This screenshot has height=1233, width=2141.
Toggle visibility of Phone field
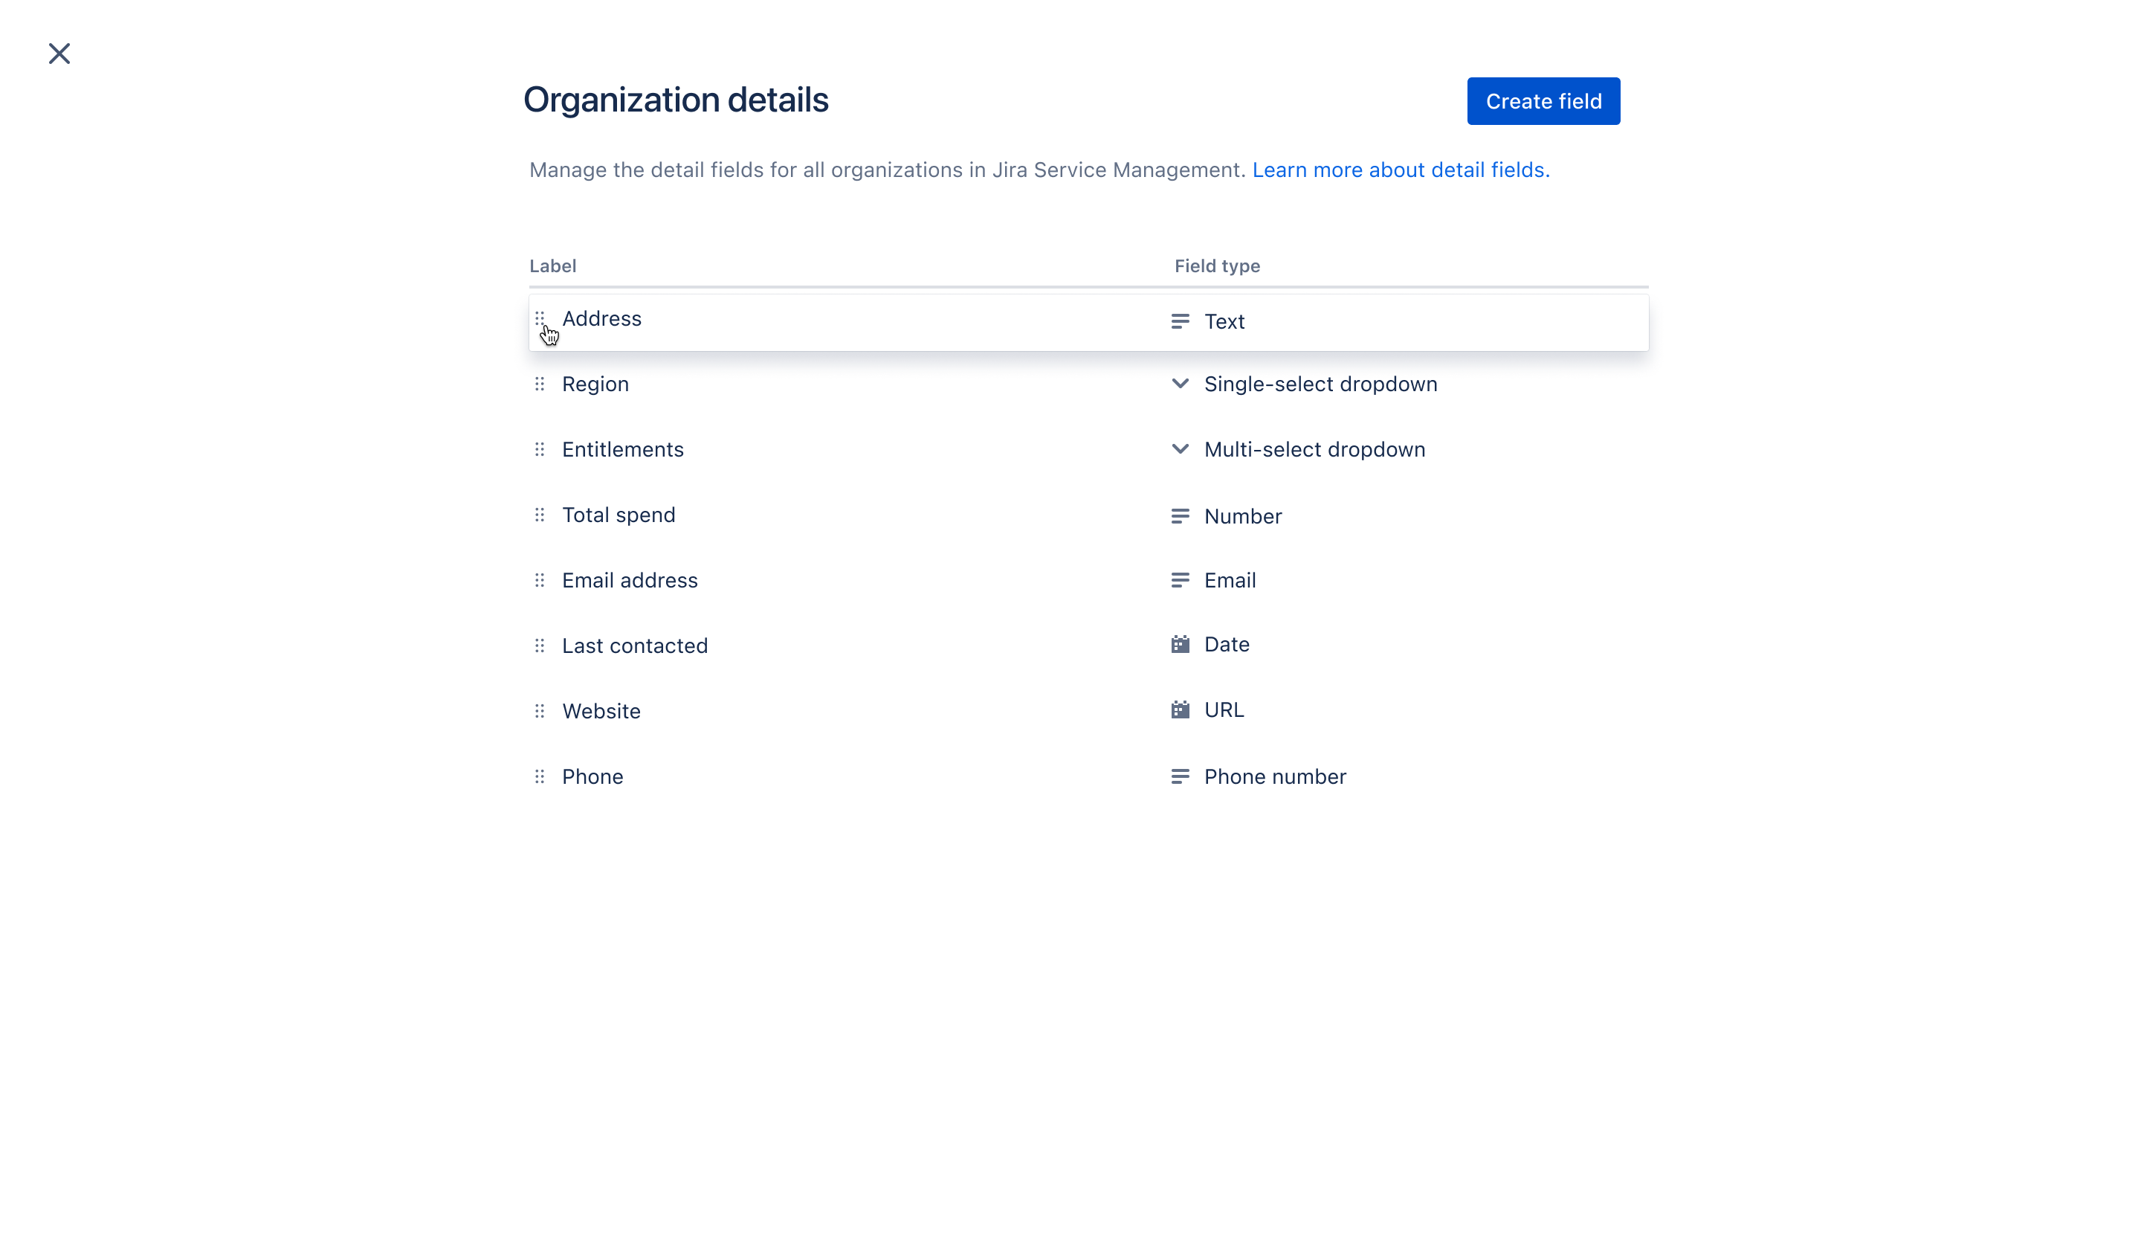click(1613, 776)
